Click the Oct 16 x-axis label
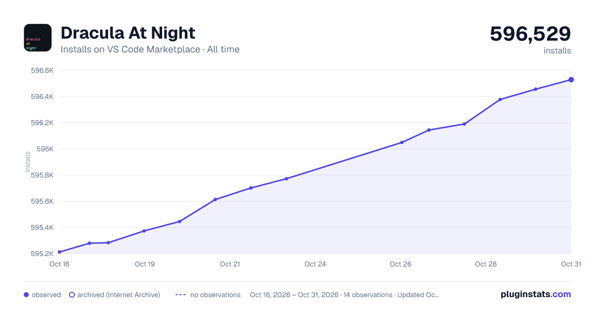595x312 pixels. [59, 264]
